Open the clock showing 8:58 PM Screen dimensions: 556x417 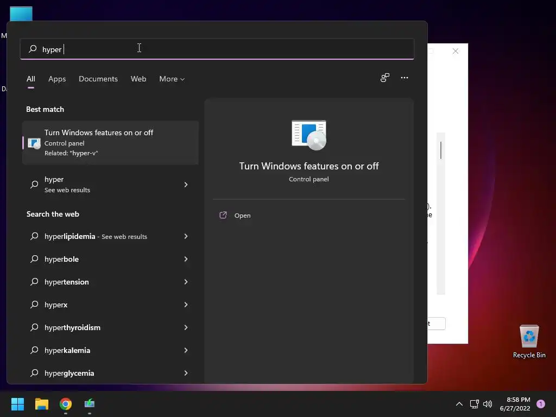click(x=515, y=404)
